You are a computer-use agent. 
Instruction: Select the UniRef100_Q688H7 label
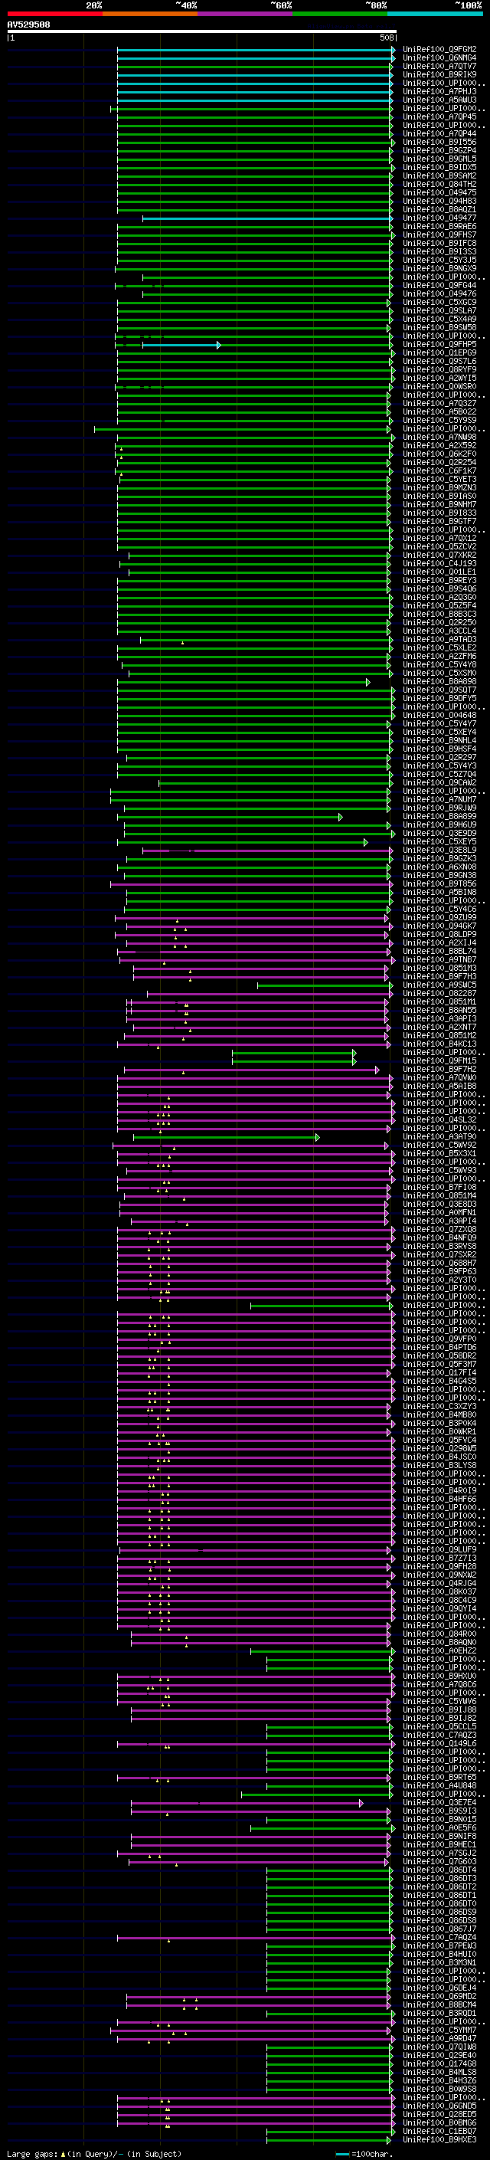[x=439, y=1263]
